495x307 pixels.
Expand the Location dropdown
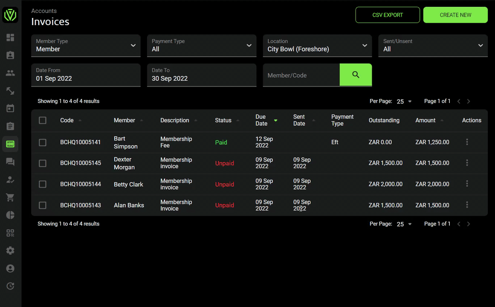coord(317,46)
